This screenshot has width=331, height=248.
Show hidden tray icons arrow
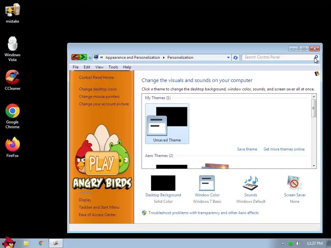pos(283,243)
